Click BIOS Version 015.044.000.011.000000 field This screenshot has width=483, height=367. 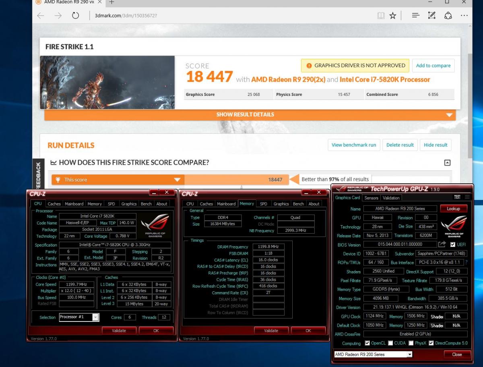coord(400,245)
